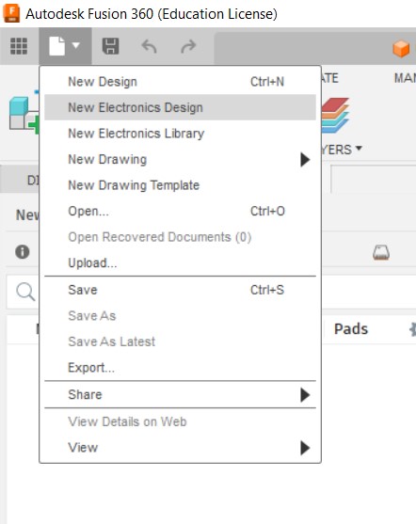Expand the Share submenu arrow

point(305,395)
